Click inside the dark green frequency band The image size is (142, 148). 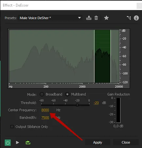pyautogui.click(x=102, y=56)
